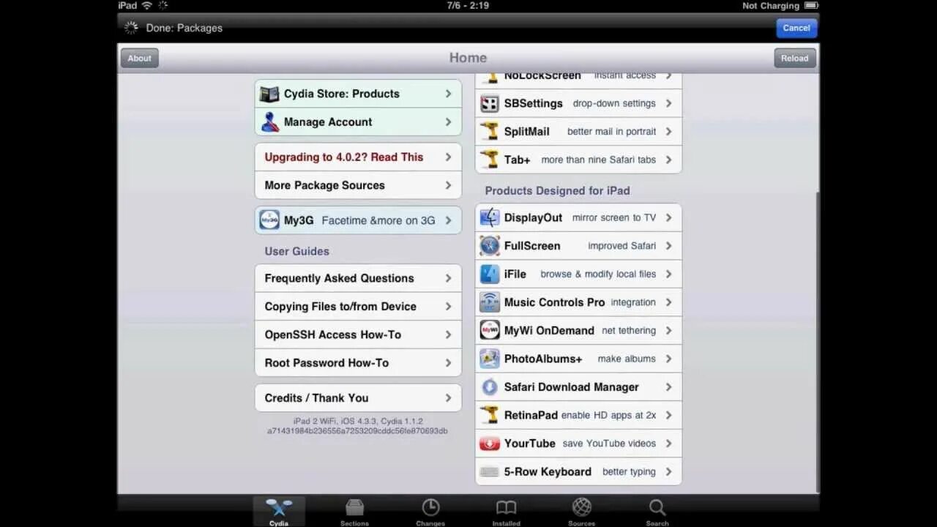Tap 'mirror screen to TV' description
The image size is (937, 527).
614,217
